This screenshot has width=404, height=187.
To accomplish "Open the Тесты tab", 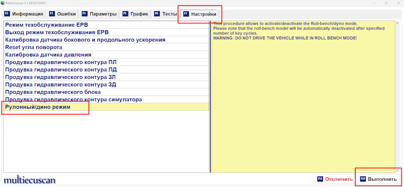I will 165,14.
